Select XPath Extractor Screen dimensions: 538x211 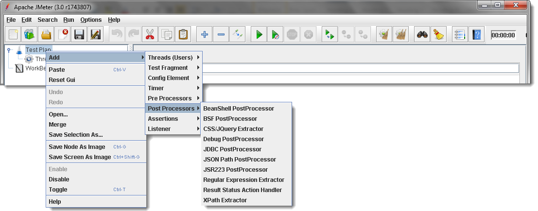(246, 200)
